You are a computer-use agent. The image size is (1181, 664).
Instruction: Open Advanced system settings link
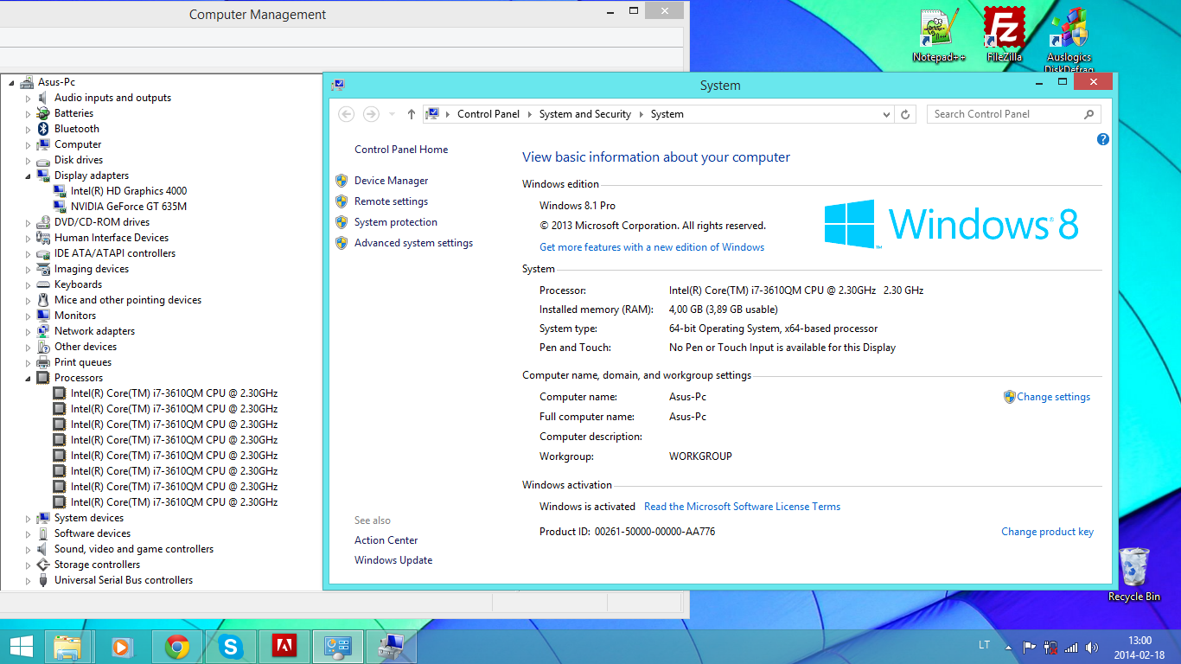[413, 243]
